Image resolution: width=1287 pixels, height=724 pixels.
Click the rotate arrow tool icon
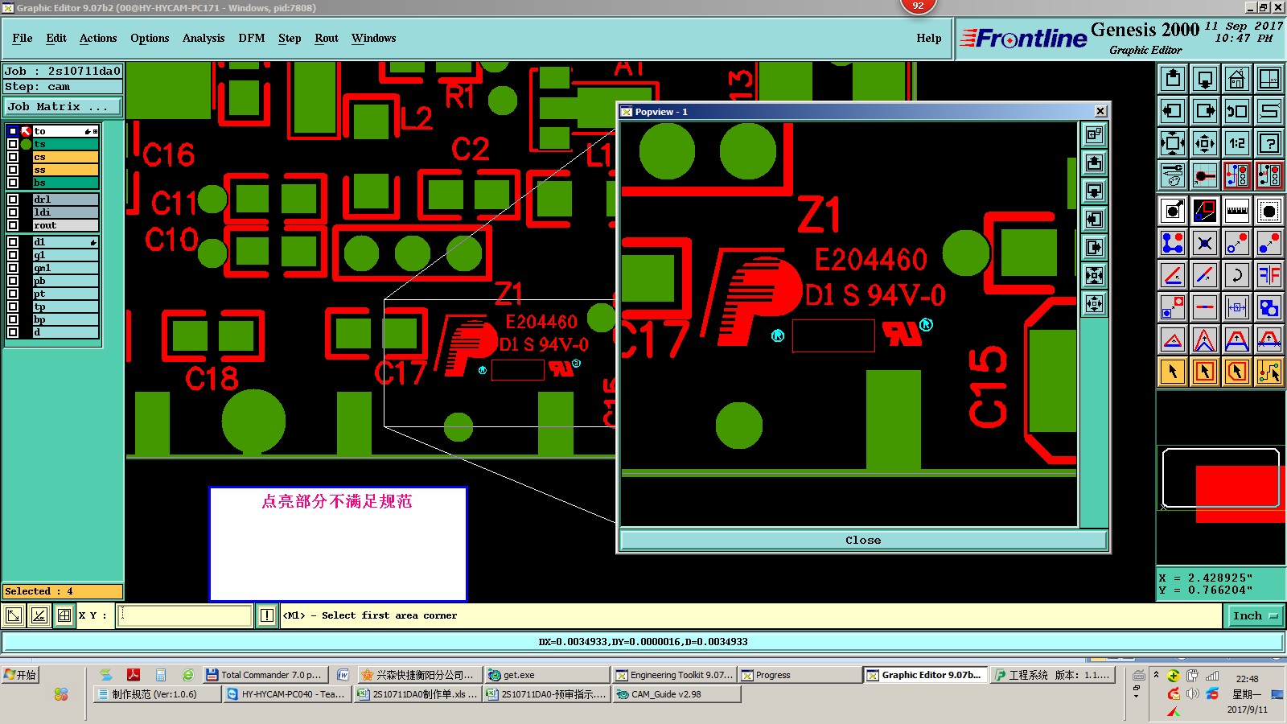1237,275
